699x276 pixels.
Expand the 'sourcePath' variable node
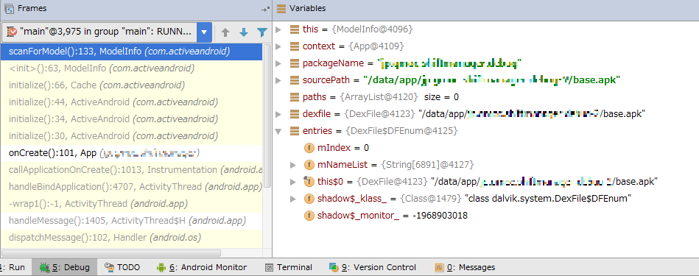278,80
